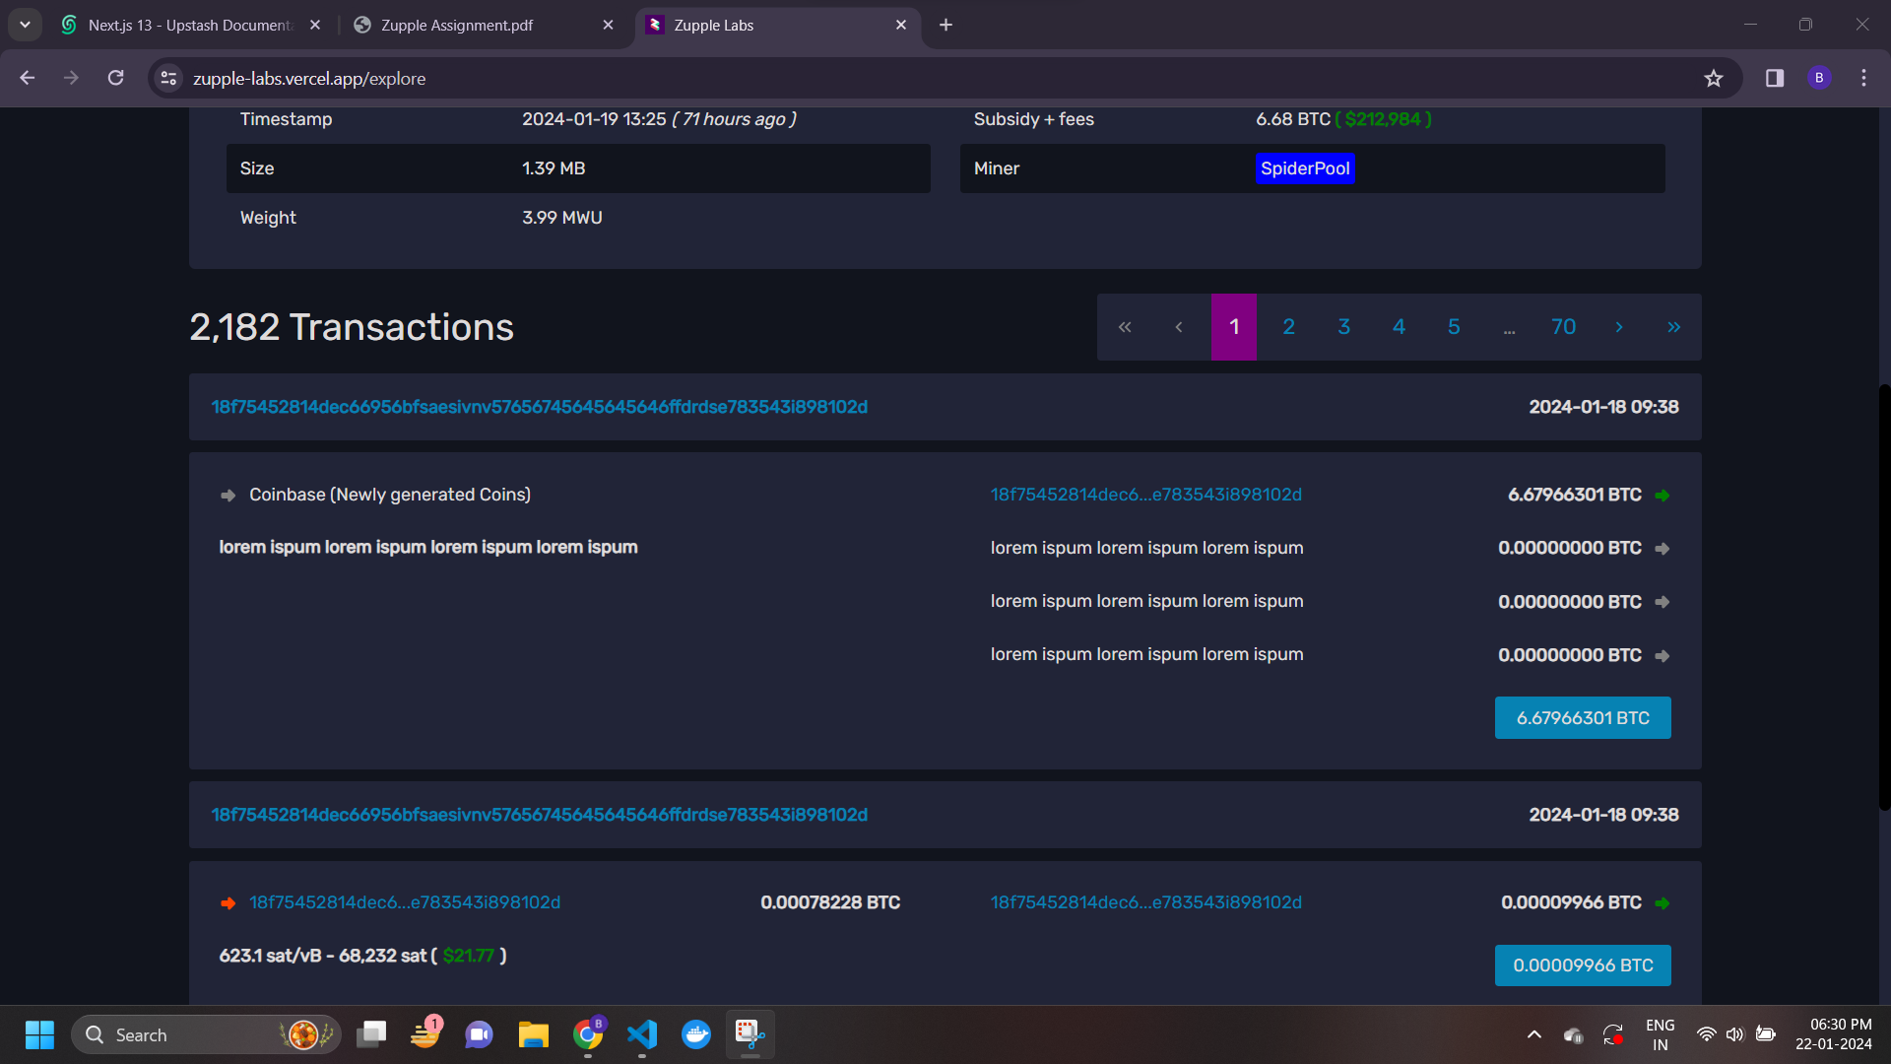This screenshot has height=1064, width=1891.
Task: Bookmark this page with the star icon
Action: tap(1714, 79)
